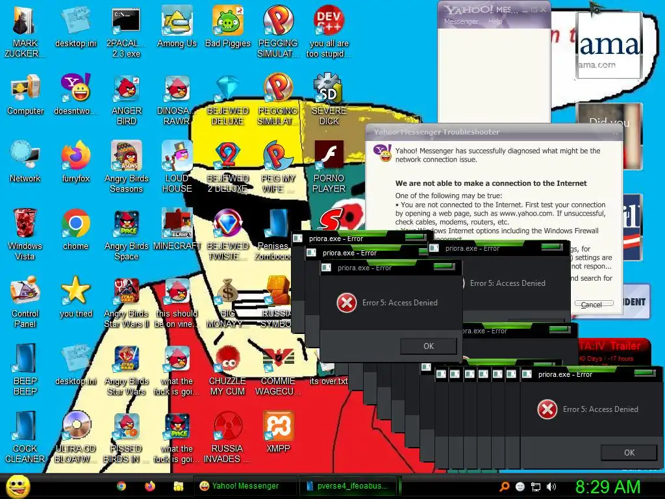Click the 8:29 AM taskbar clock
The image size is (665, 499).
[607, 487]
